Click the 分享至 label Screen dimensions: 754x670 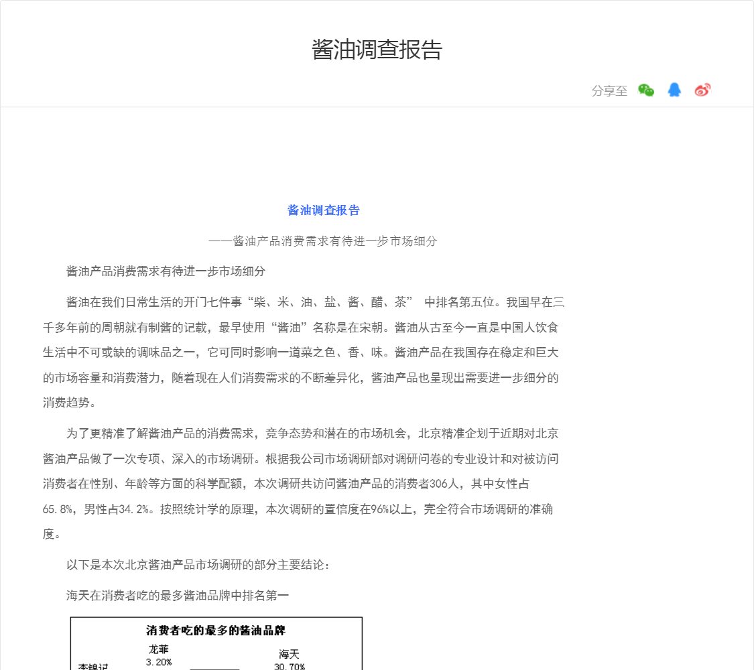tap(609, 91)
